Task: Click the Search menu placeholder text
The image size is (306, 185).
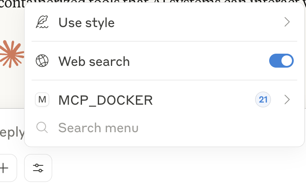Action: tap(98, 128)
